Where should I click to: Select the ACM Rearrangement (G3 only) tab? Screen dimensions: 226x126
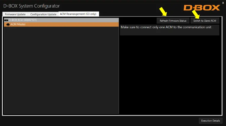click(79, 14)
